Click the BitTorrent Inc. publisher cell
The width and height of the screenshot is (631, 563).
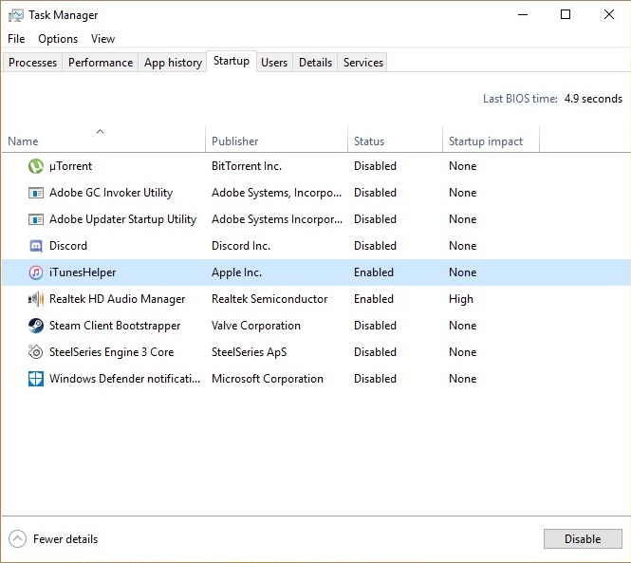247,166
